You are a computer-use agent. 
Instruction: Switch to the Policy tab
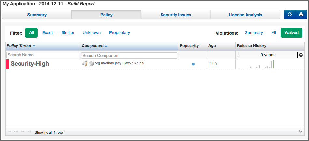pos(106,15)
